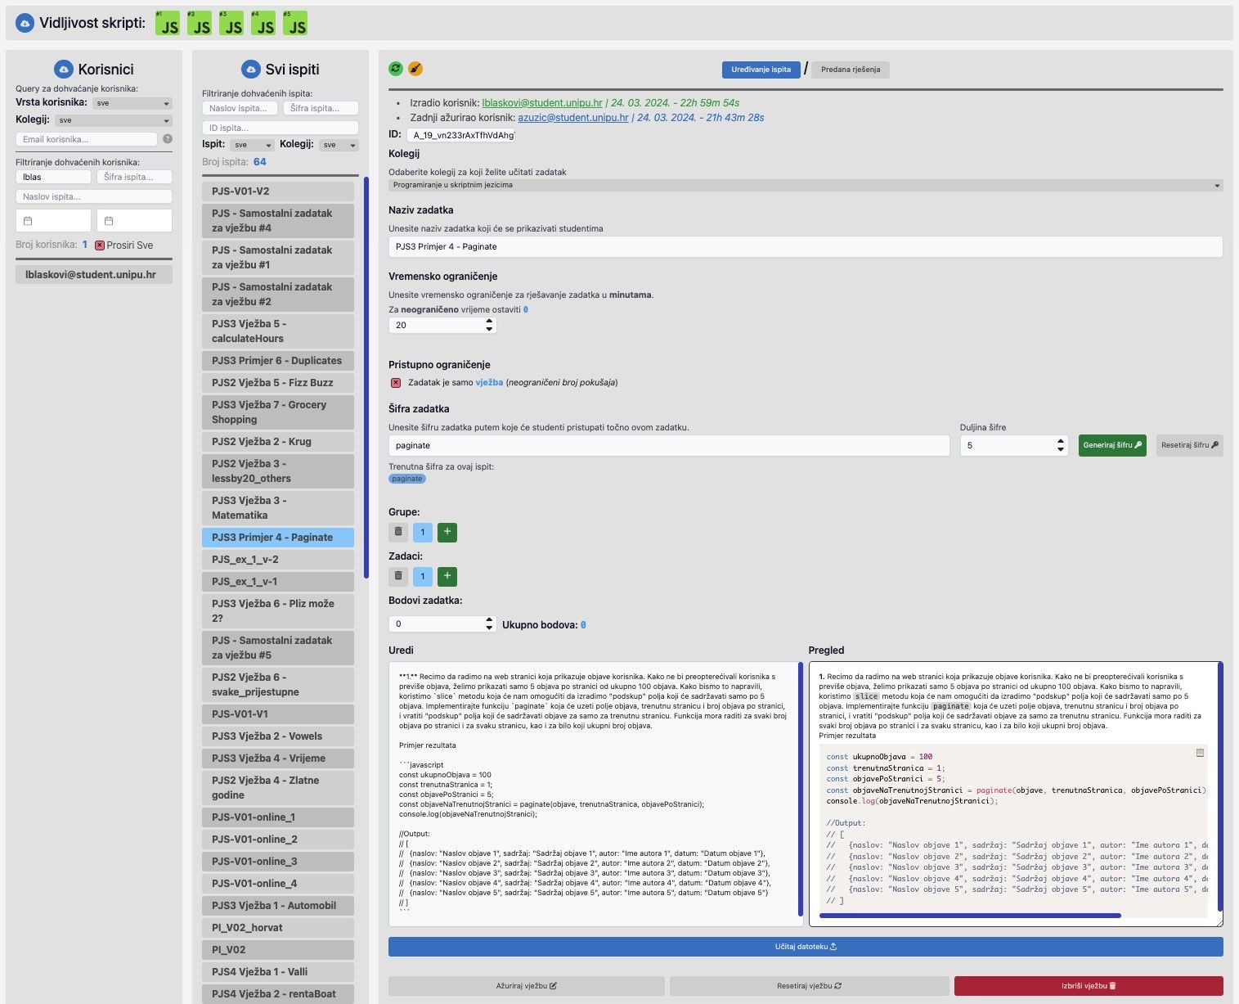
Task: Click the cloud icon beside Vidljivost skripti
Action: tap(25, 23)
